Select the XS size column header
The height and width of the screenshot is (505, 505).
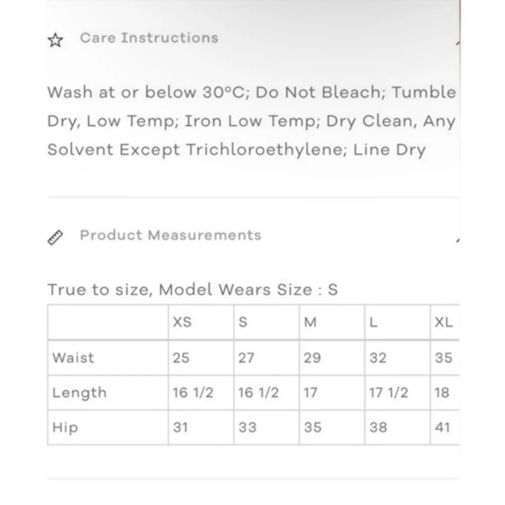[x=182, y=322]
